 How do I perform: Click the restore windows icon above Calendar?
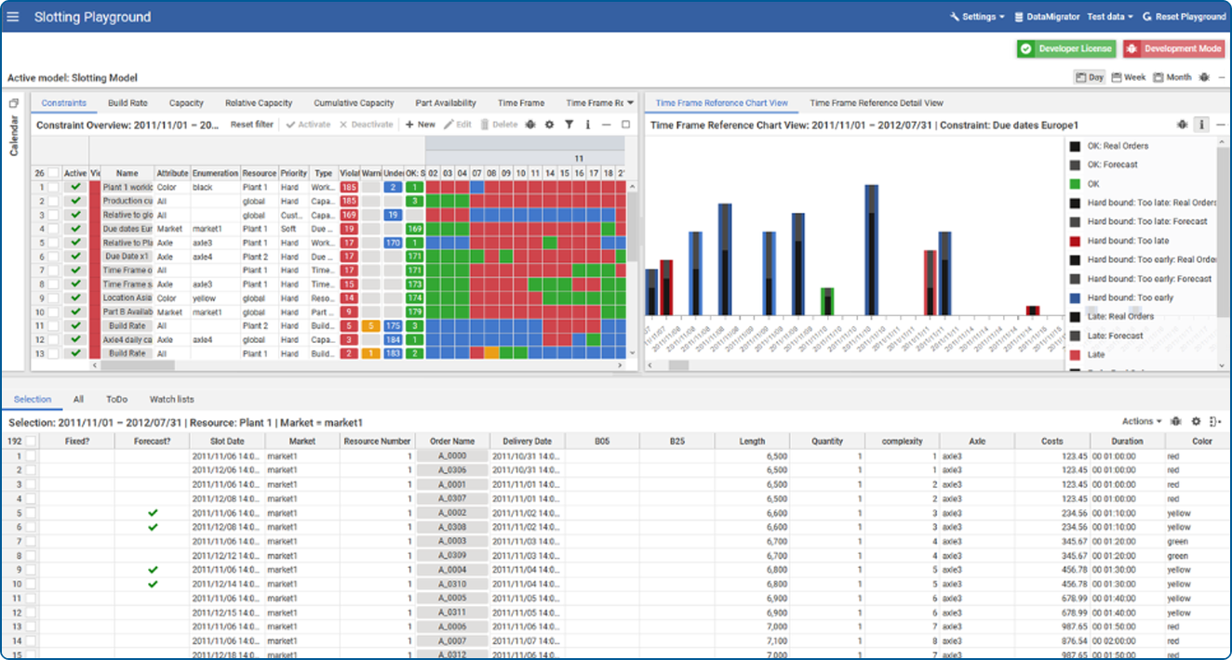14,104
